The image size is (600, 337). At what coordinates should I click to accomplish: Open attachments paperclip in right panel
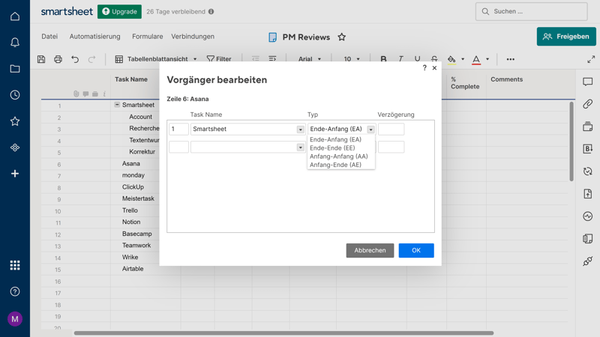(587, 104)
